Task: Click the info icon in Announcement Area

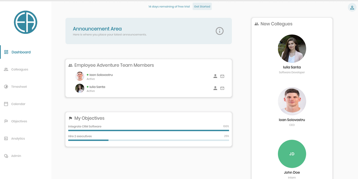Action: (220, 31)
